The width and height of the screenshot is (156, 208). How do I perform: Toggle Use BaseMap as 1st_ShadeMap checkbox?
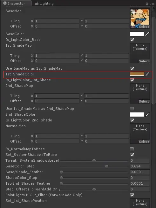[132, 68]
